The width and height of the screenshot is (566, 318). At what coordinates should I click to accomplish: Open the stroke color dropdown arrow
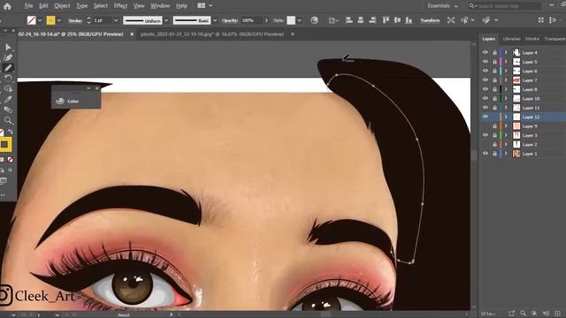pos(59,20)
